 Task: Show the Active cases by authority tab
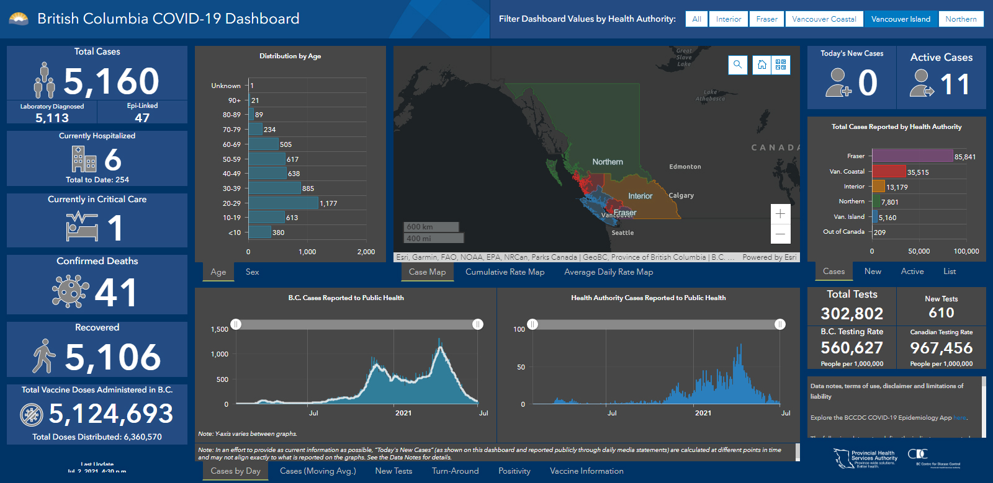coord(912,271)
